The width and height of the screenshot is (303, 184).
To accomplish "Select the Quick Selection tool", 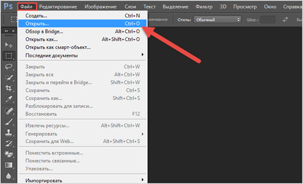I will coord(9,78).
